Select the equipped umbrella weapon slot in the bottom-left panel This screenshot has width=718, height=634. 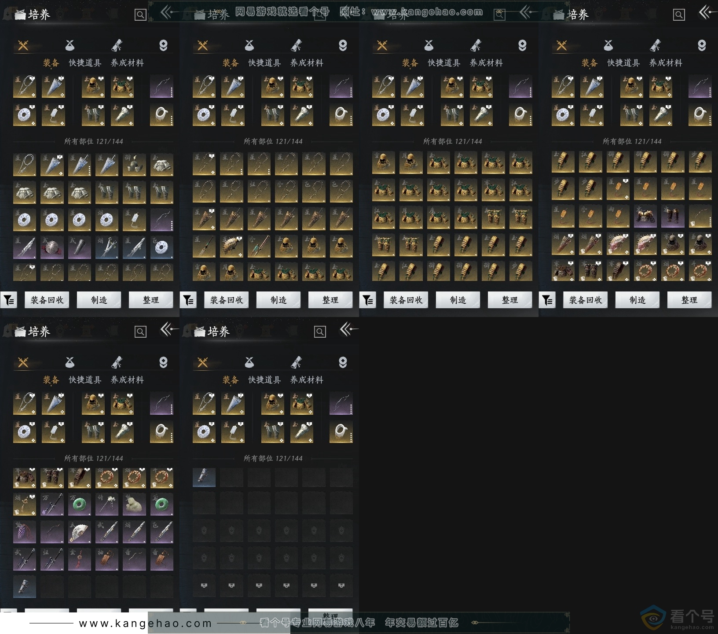(53, 403)
